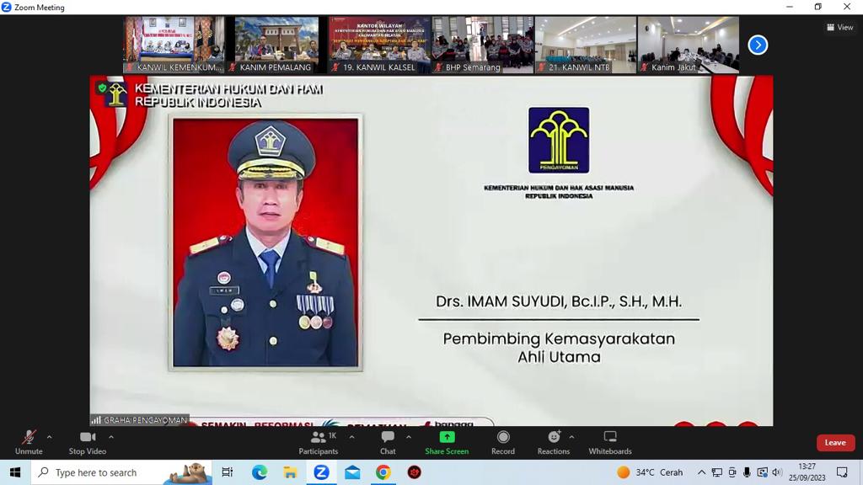
Task: Open the Chat panel
Action: (x=388, y=441)
